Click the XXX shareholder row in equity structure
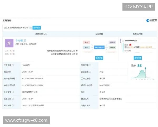Image resolution: width=158 pixels, height=127 pixels. click(x=139, y=46)
